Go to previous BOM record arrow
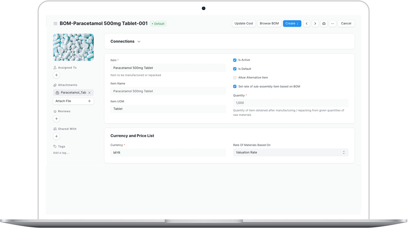 (307, 24)
